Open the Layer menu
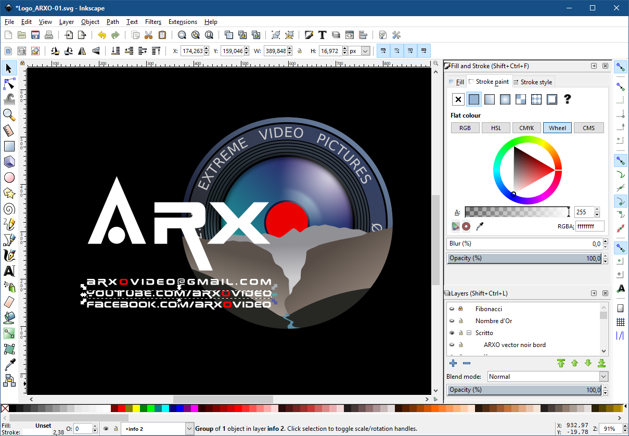This screenshot has height=436, width=629. pos(67,22)
